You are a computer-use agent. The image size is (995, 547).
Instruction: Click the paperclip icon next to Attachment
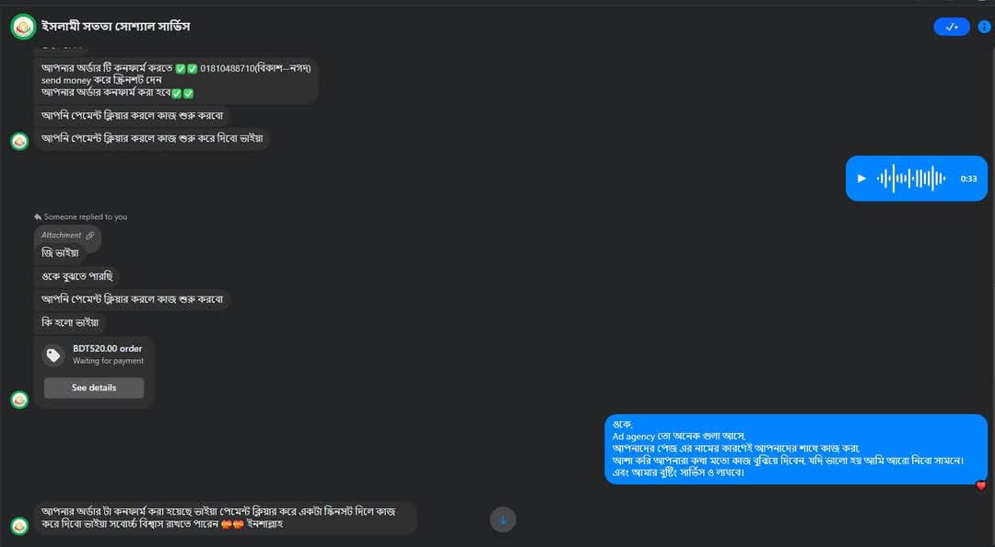coord(90,236)
